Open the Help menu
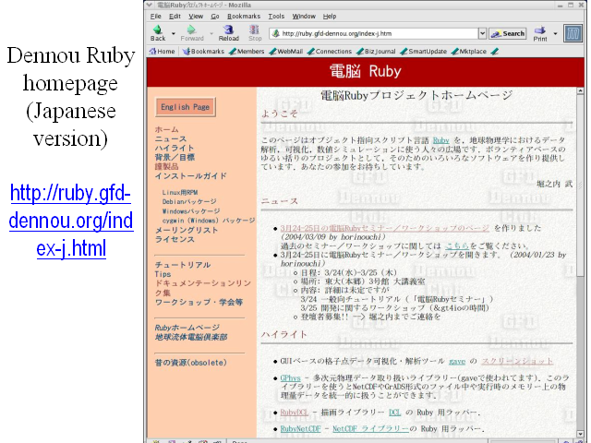Screen dimensions: 591x443 click(x=330, y=17)
